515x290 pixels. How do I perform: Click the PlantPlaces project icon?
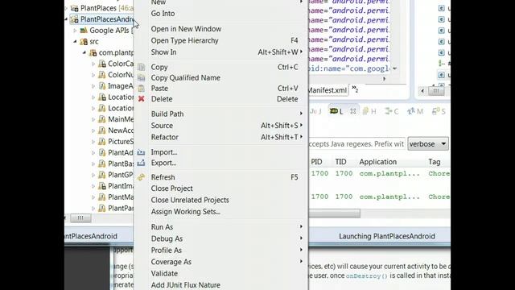[75, 8]
